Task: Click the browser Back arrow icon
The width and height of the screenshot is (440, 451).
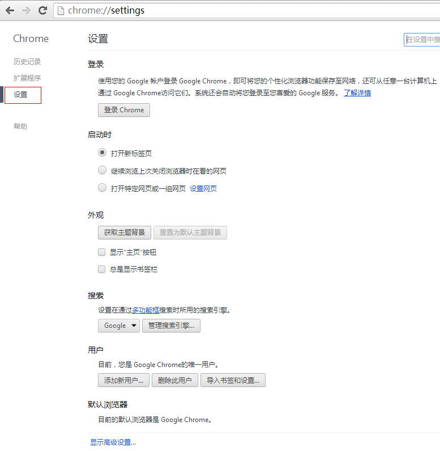Action: (x=10, y=11)
